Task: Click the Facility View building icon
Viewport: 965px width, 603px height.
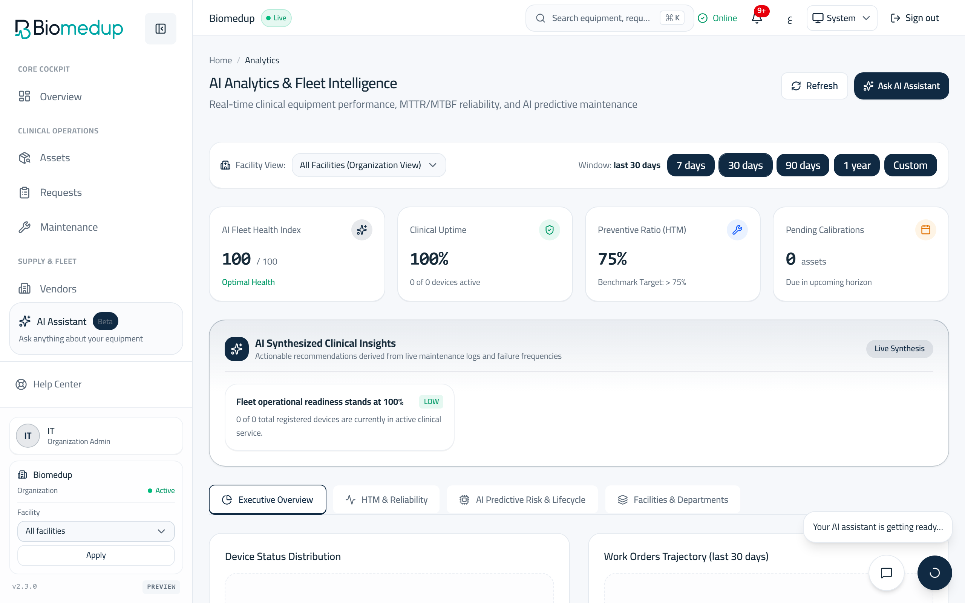Action: click(x=225, y=165)
